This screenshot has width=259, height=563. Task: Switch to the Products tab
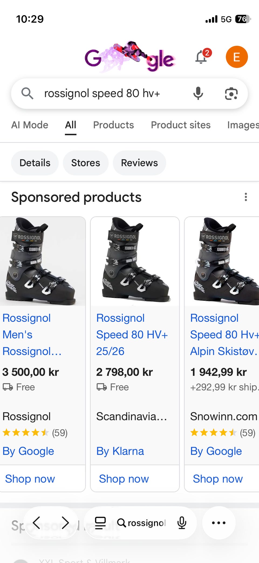point(113,125)
